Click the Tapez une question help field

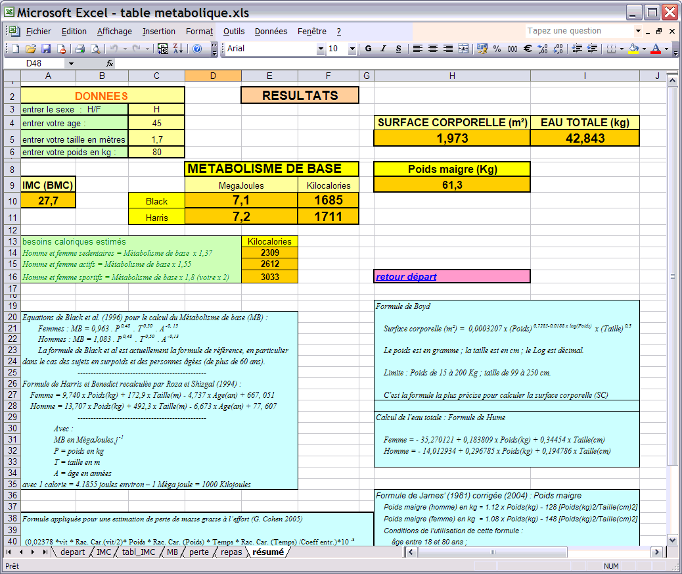580,31
